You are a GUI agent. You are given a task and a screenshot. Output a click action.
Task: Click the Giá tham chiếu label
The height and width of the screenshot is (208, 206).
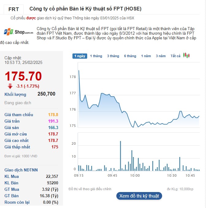tap(19, 115)
